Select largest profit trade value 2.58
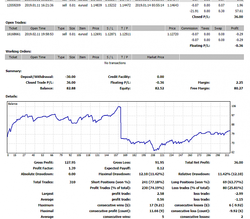 click(x=160, y=194)
